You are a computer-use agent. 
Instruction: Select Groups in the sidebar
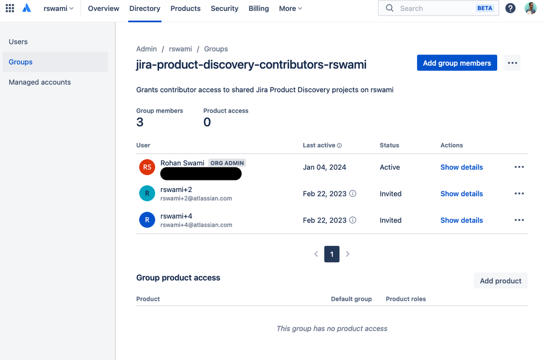point(55,62)
